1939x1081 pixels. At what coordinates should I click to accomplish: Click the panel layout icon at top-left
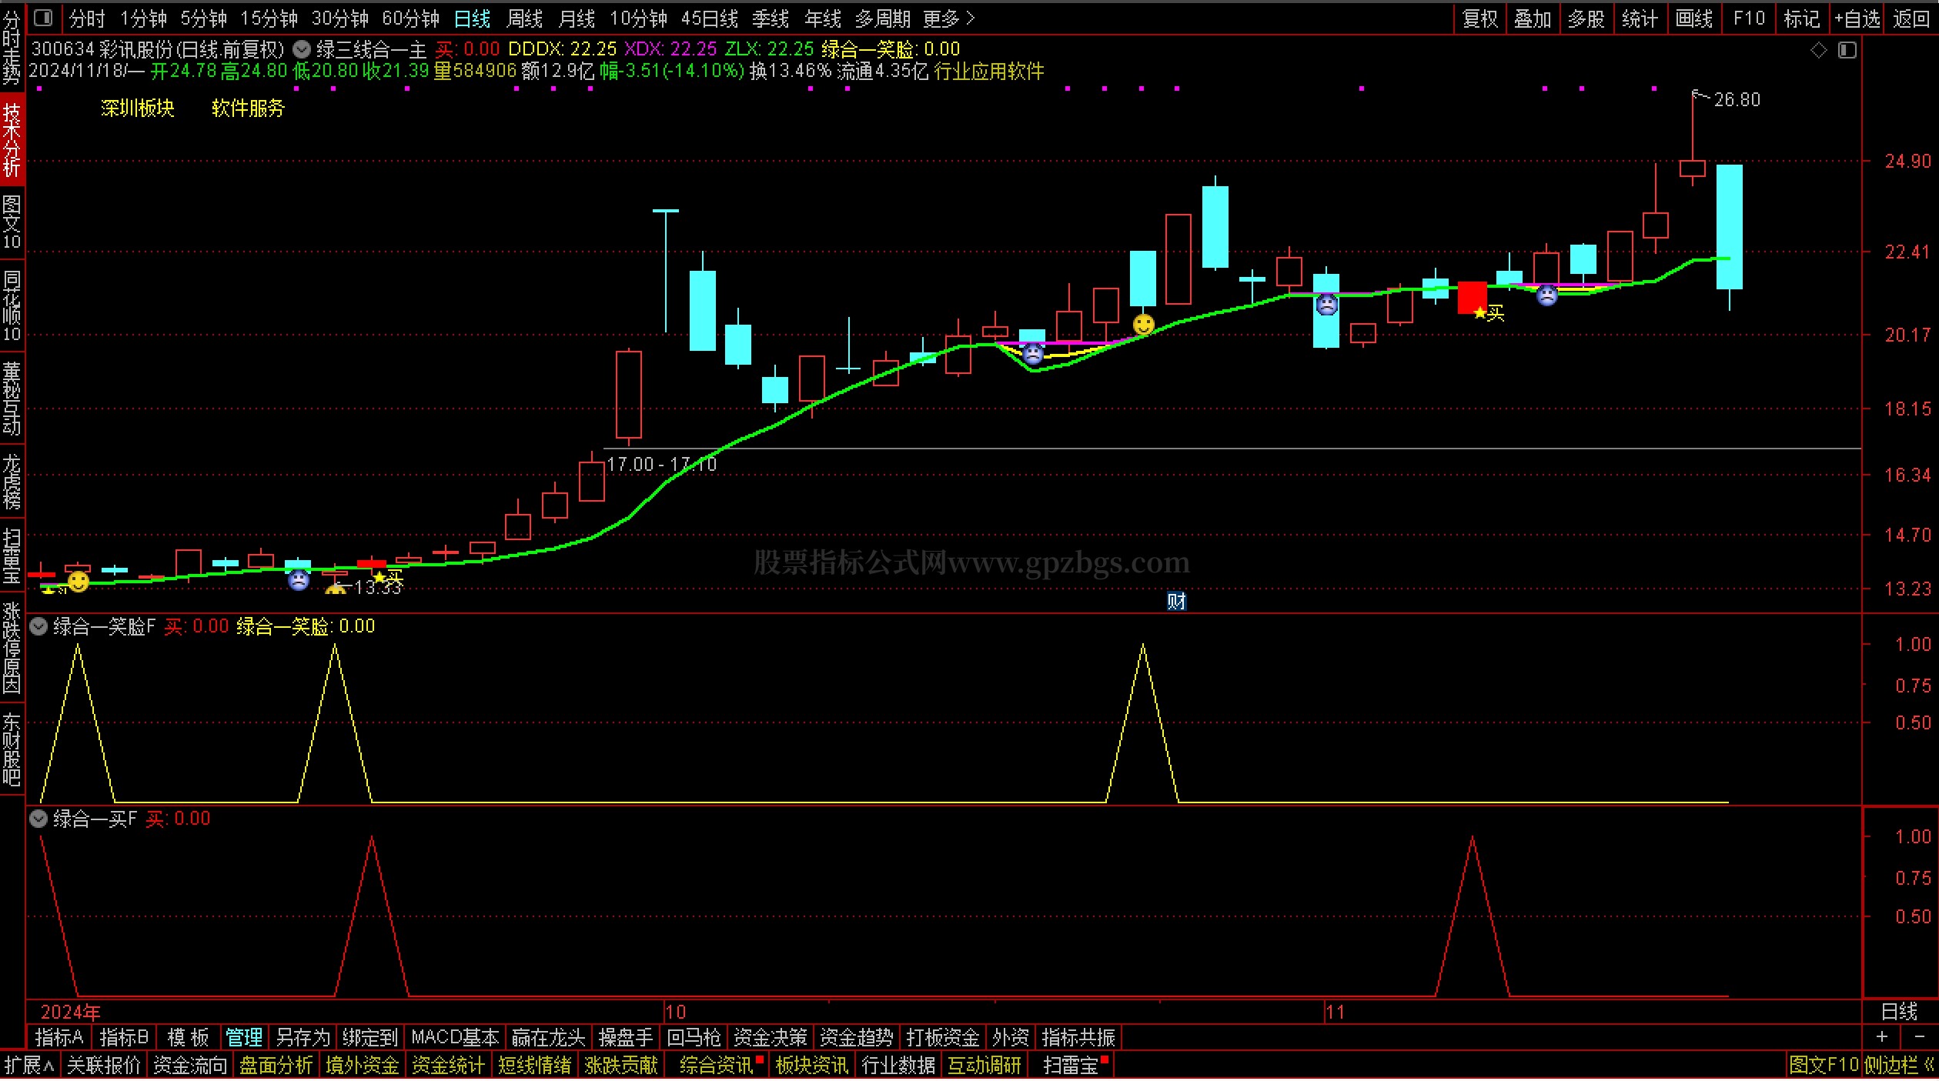point(44,17)
